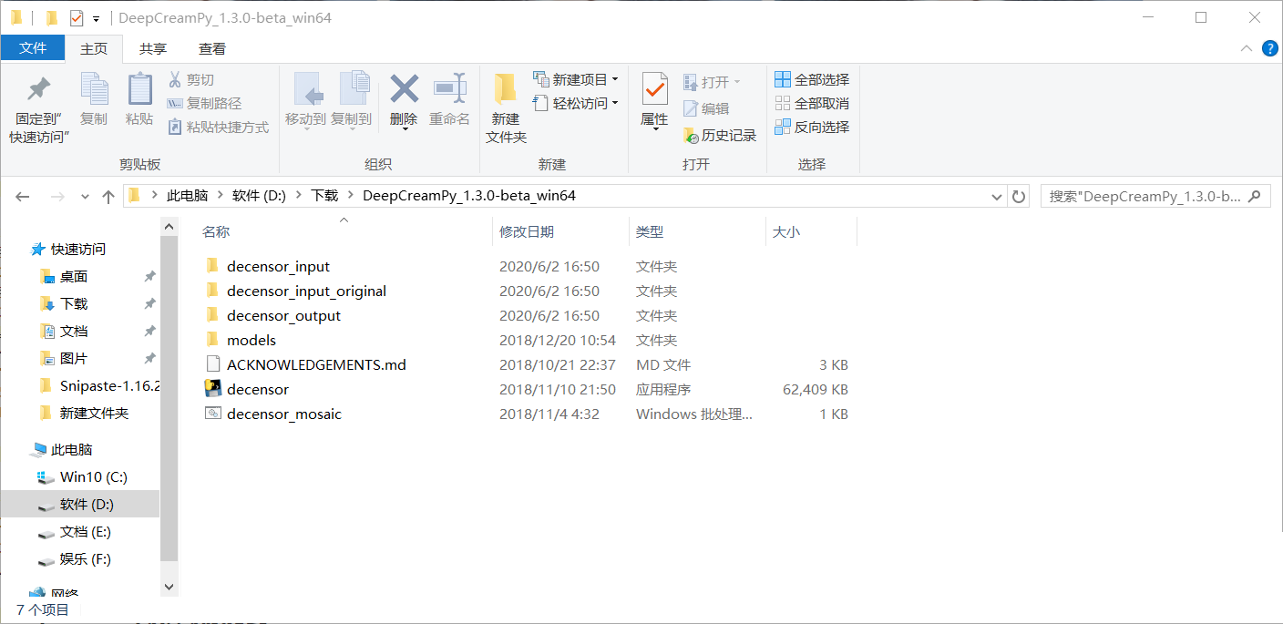Click the navigation pane scrollbar down arrow
The height and width of the screenshot is (624, 1283).
coord(169,588)
